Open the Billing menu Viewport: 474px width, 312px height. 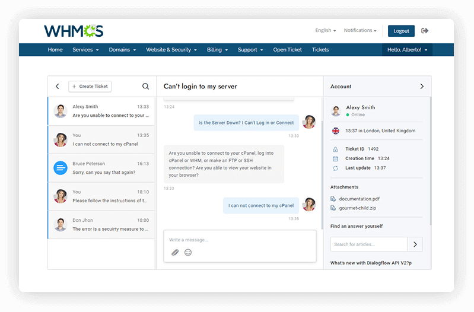(x=217, y=50)
